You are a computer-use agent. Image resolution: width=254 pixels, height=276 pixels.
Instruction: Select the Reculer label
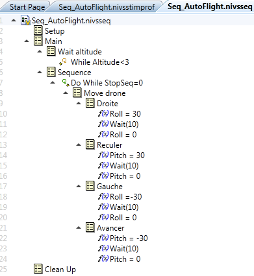pos(110,145)
